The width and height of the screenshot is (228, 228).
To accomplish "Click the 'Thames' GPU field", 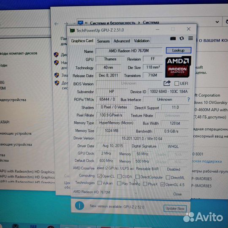I will tap(110, 59).
